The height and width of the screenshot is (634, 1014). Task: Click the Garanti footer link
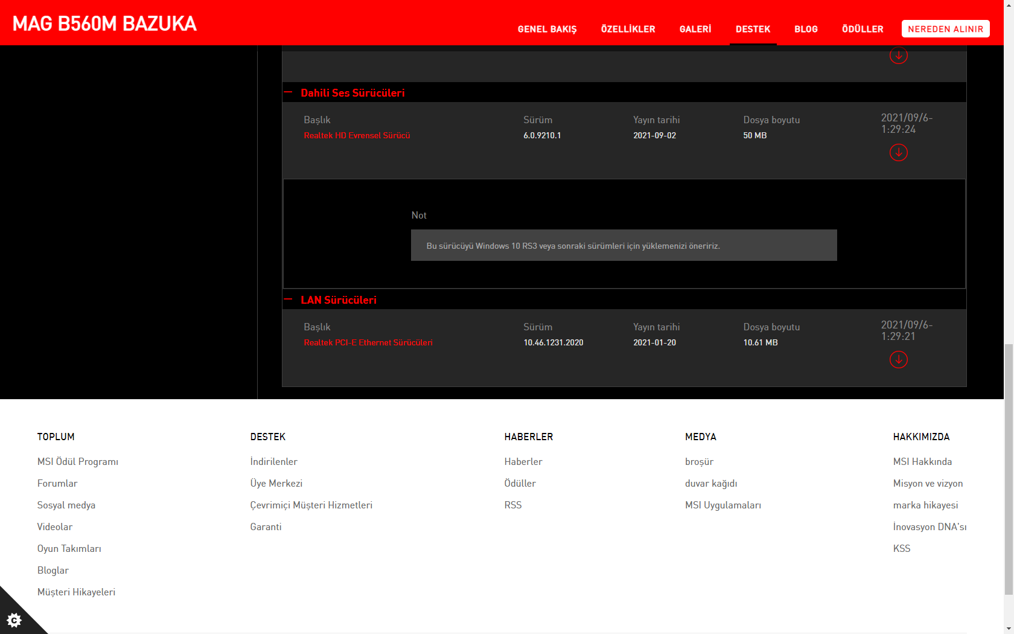(266, 527)
